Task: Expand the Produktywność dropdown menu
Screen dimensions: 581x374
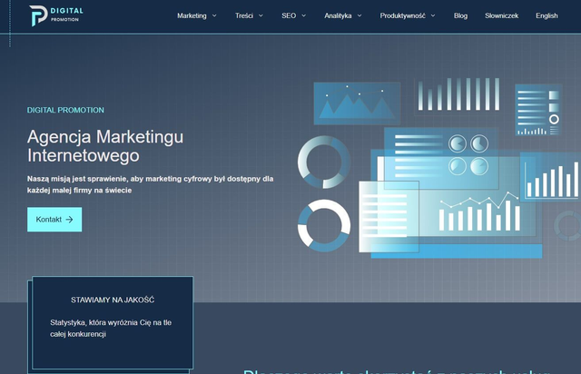Action: click(x=408, y=15)
